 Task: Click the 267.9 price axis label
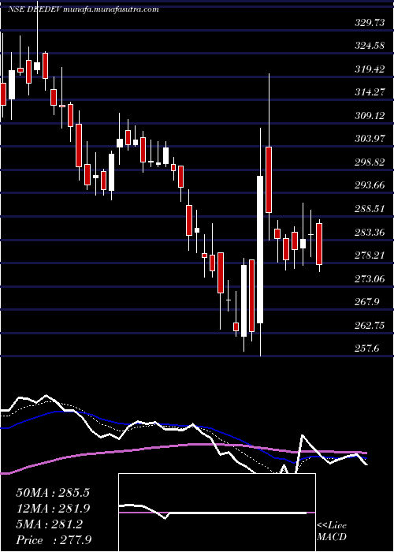point(367,302)
